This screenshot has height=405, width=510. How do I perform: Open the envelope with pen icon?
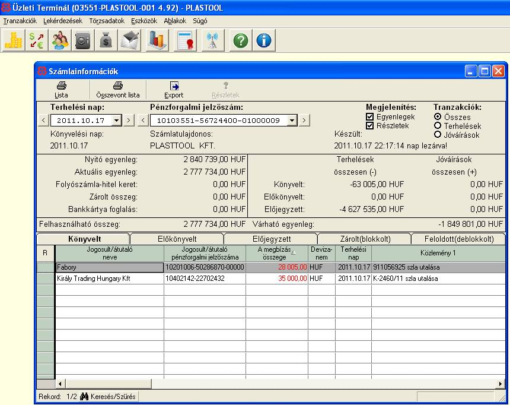[130, 40]
